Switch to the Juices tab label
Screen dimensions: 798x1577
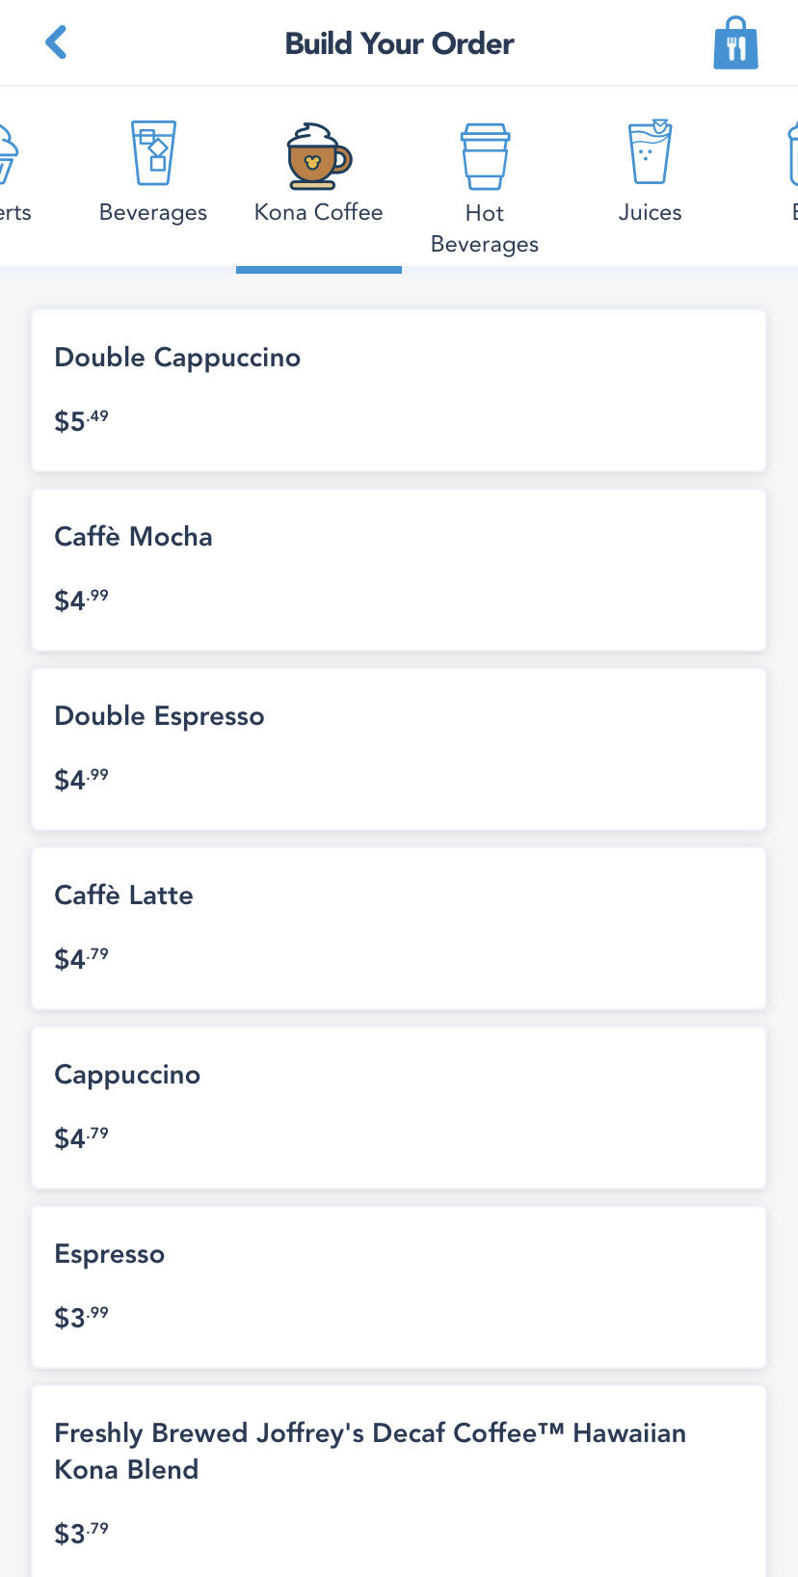click(x=650, y=212)
